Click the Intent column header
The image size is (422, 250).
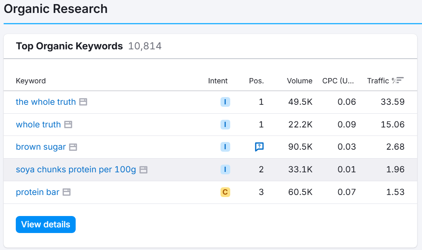[x=218, y=81]
